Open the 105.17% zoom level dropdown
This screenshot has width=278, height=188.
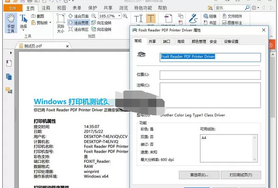pyautogui.click(x=119, y=16)
